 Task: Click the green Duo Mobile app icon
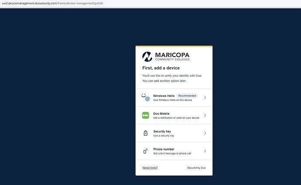pyautogui.click(x=146, y=115)
